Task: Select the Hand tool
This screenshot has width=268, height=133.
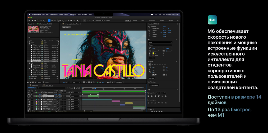Action: tap(35, 21)
